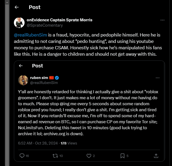Select the bookmark icon with 5
The width and height of the screenshot is (172, 166).
(122, 156)
